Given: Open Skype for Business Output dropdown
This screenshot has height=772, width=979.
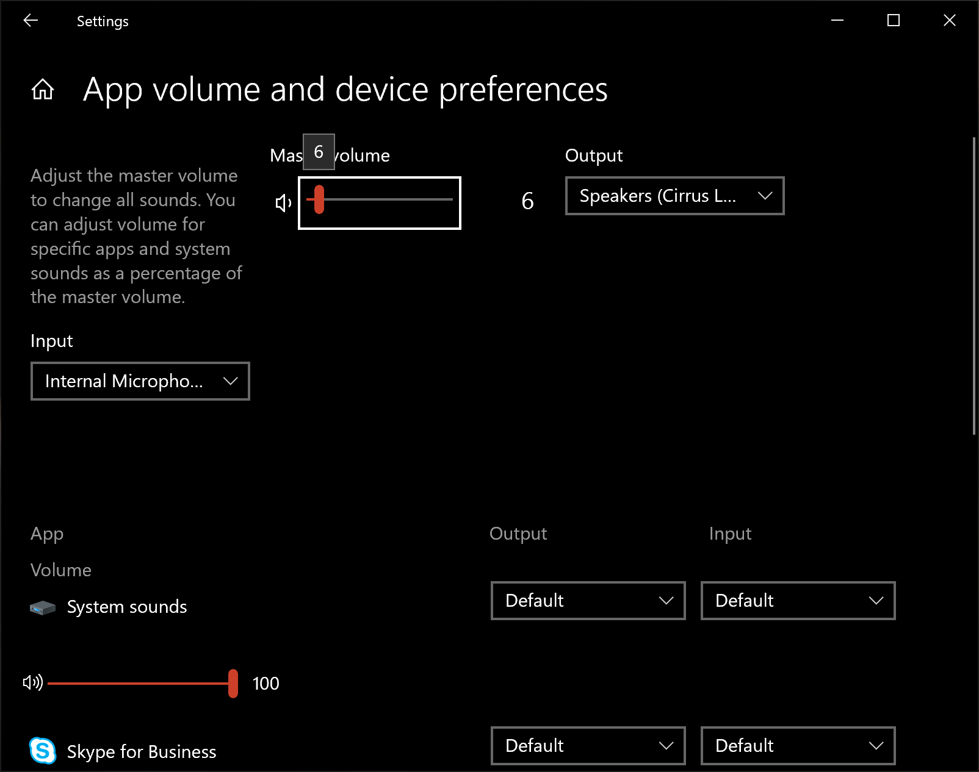Looking at the screenshot, I should 588,746.
